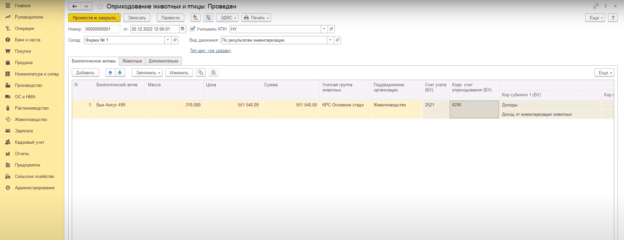Switch to the Животные tab

tap(132, 61)
